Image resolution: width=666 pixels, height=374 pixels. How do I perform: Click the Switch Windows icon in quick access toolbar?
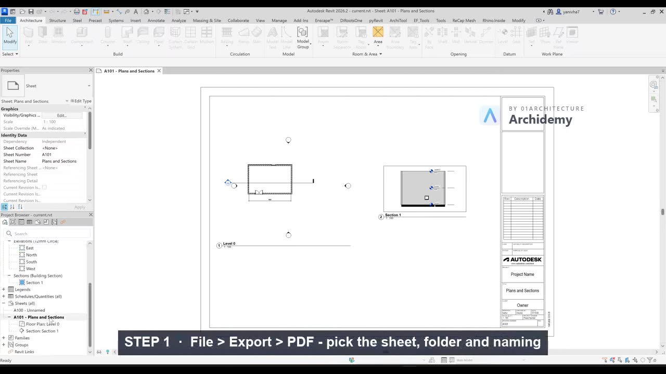186,11
